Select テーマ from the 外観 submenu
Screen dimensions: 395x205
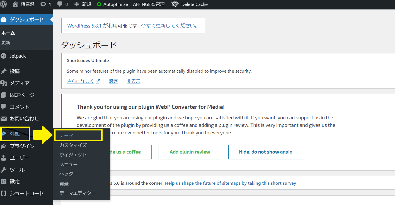(66, 135)
